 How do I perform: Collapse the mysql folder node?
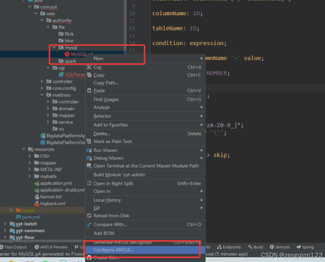(x=55, y=47)
